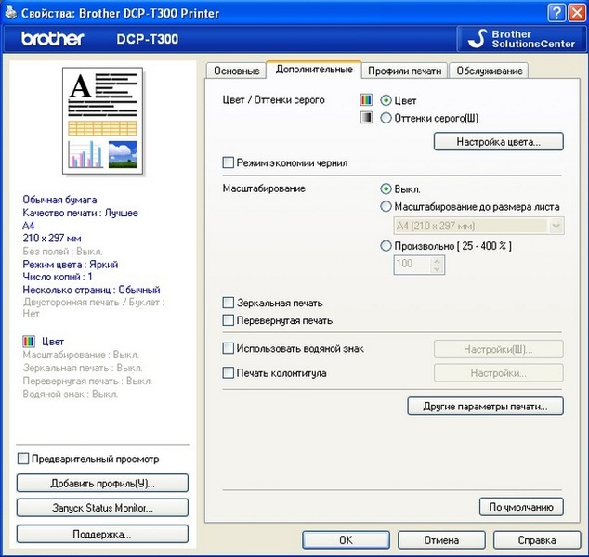Select the Цвет radio button

(x=386, y=100)
